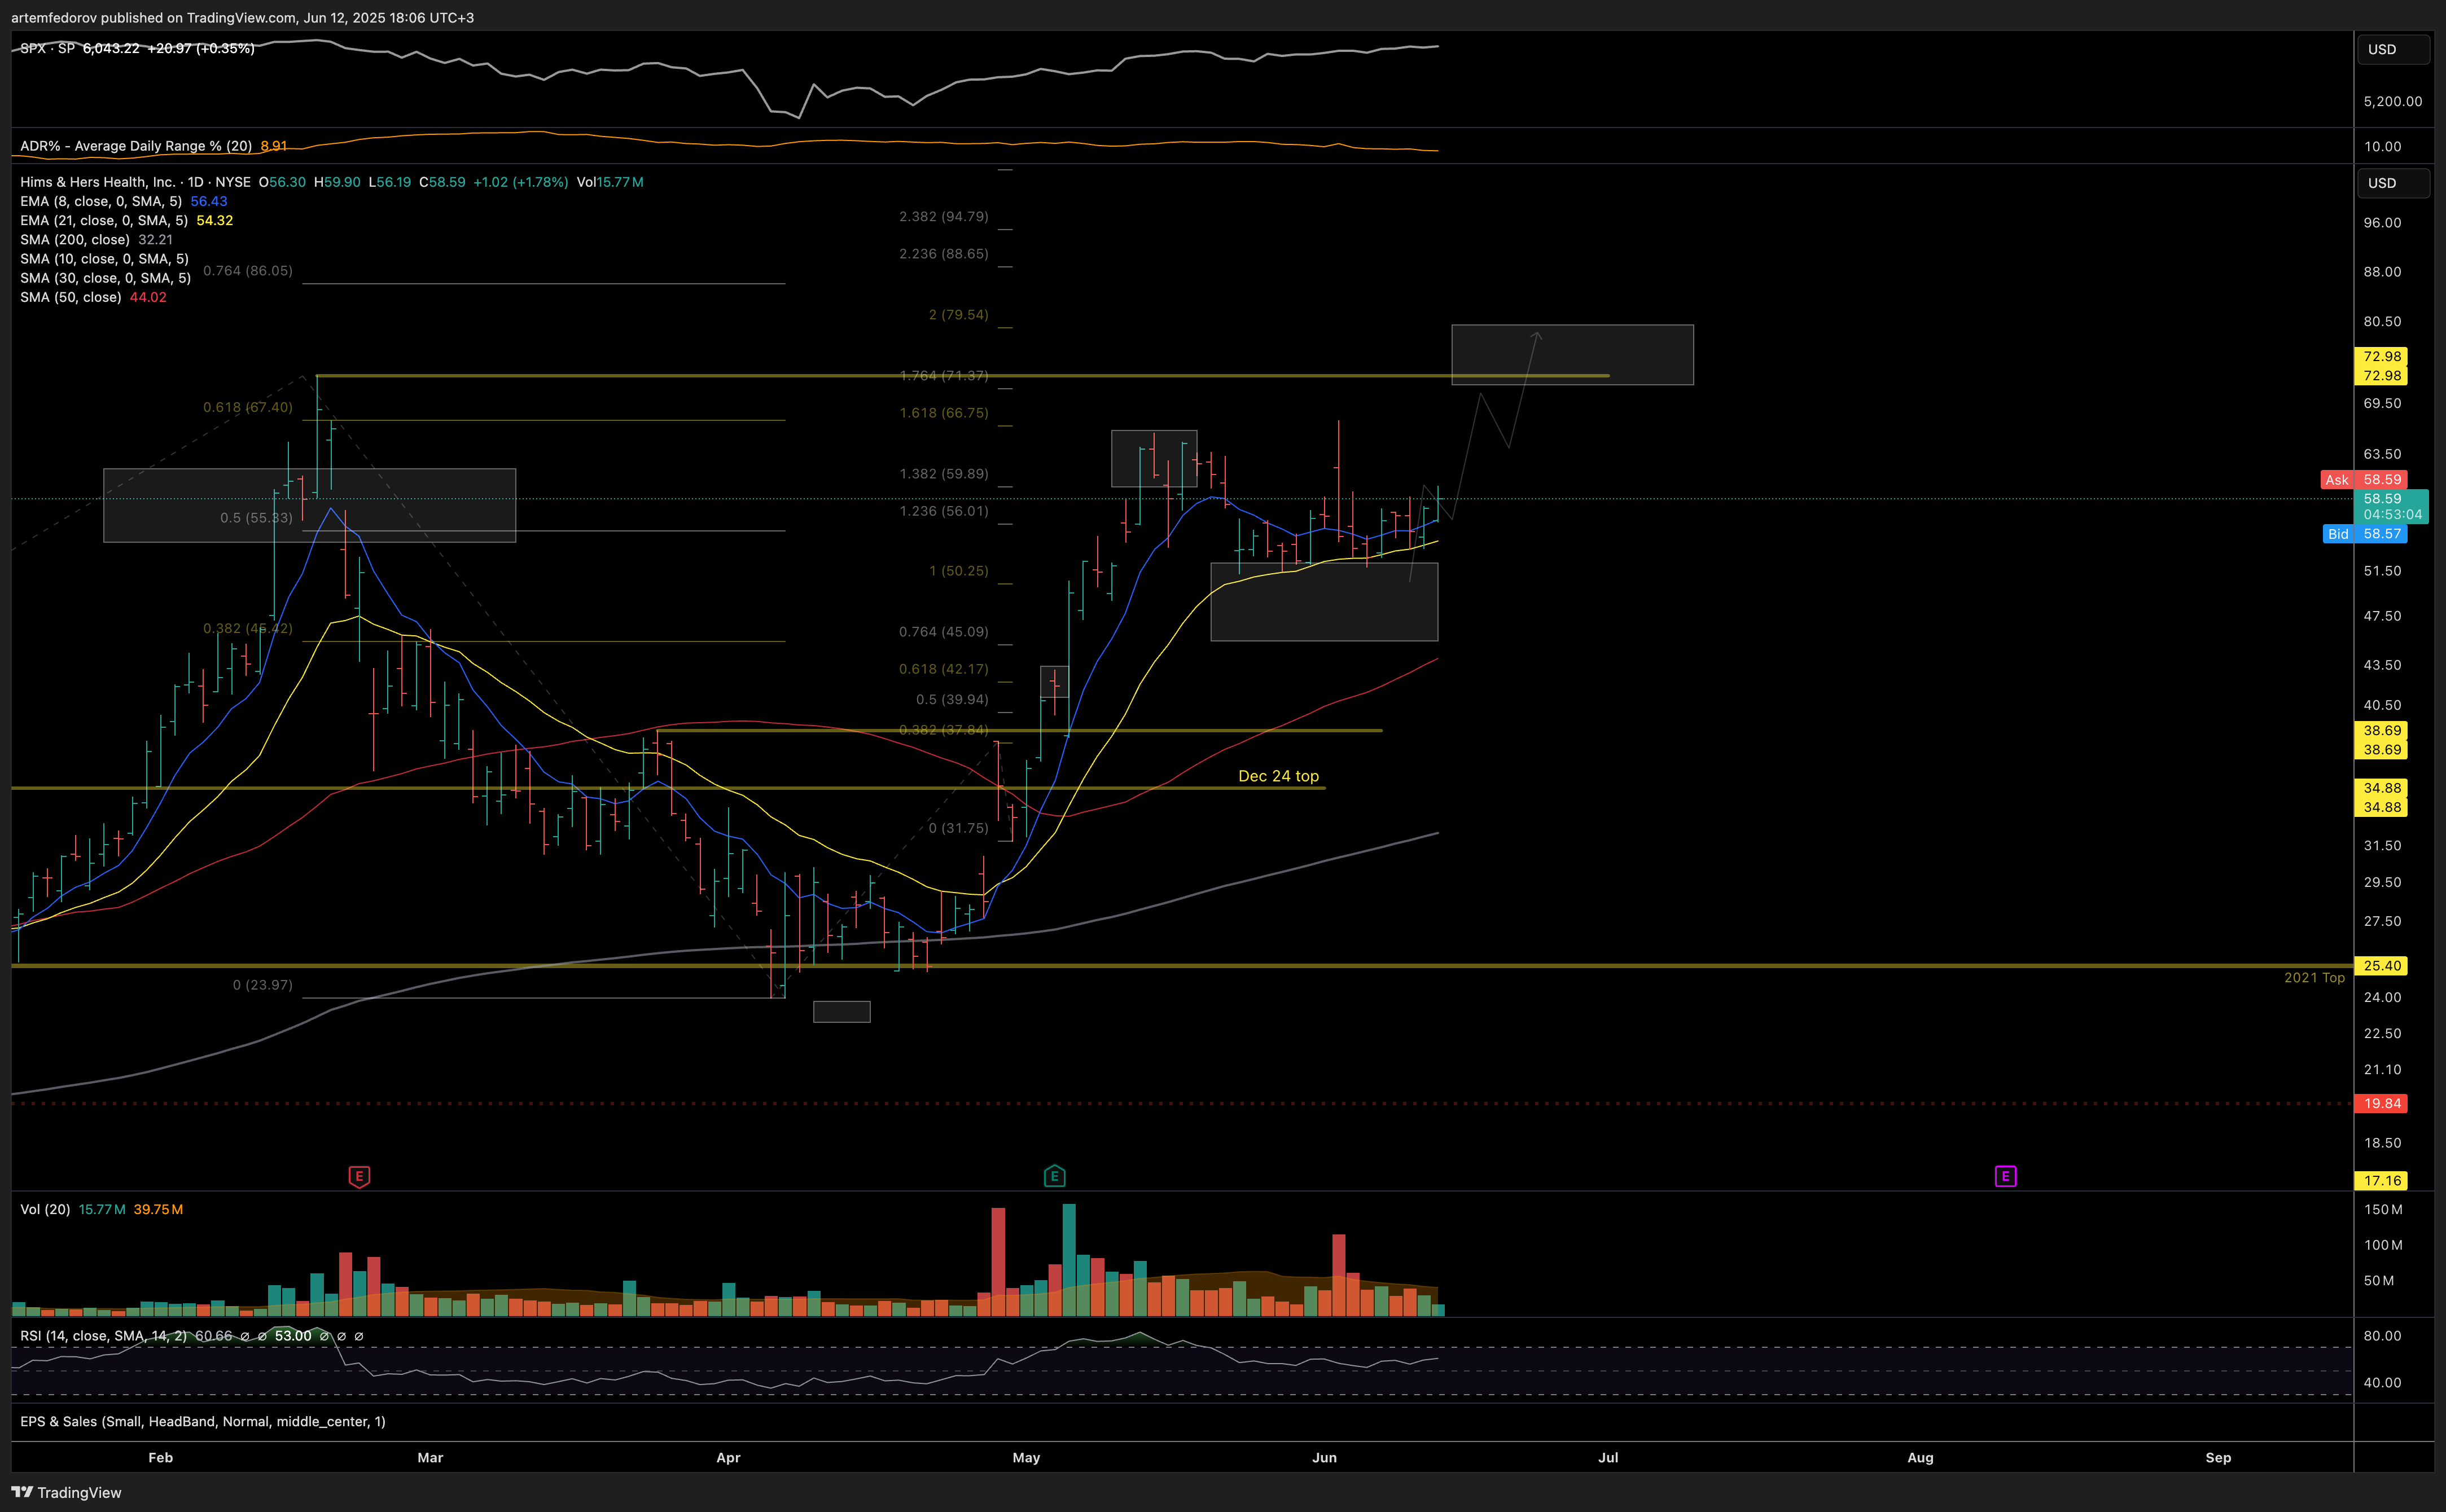The height and width of the screenshot is (1512, 2446).
Task: Click the fib label 2.382 (94.79)
Action: [944, 216]
